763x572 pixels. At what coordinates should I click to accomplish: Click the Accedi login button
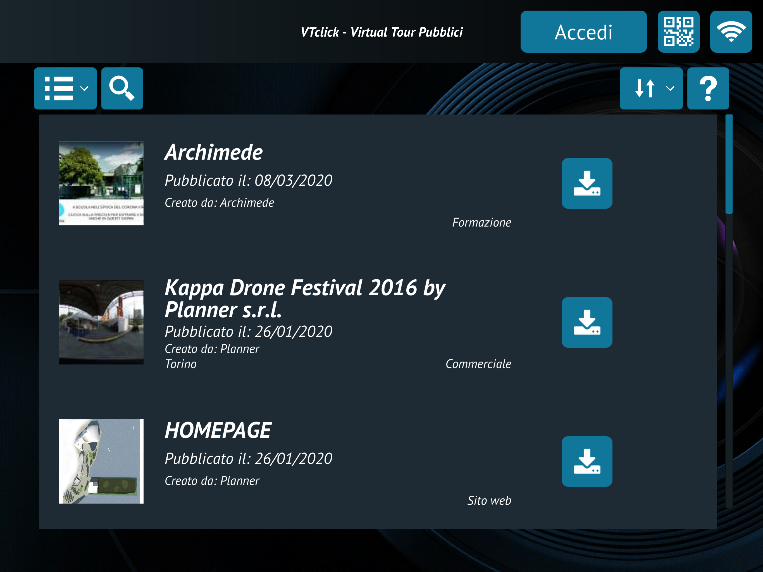[x=583, y=32]
